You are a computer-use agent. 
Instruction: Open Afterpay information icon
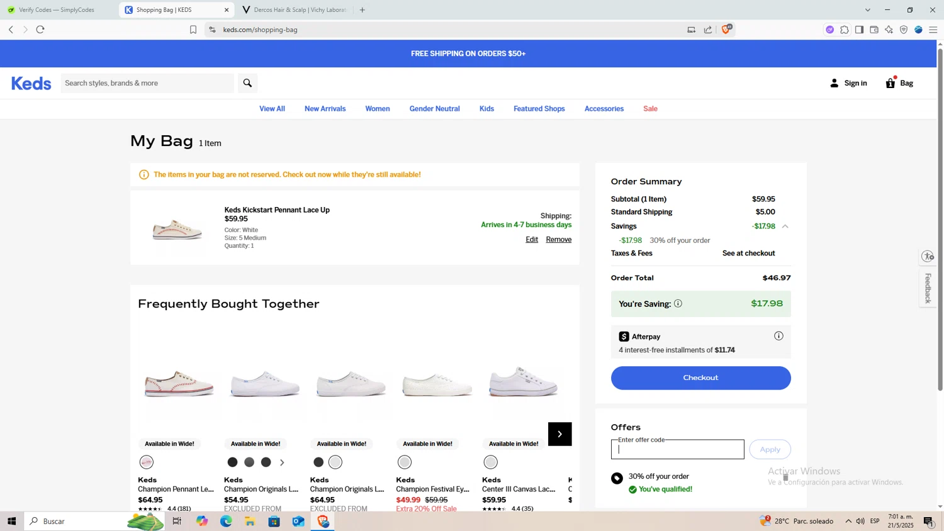point(778,336)
